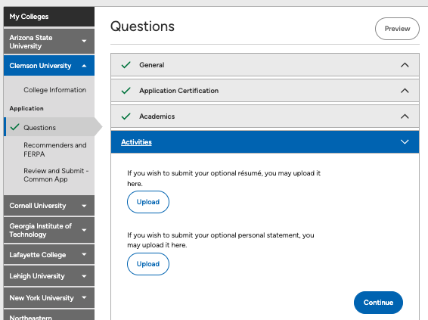The height and width of the screenshot is (320, 428).
Task: Click the checkmark next to Questions in sidebar
Action: (x=14, y=127)
